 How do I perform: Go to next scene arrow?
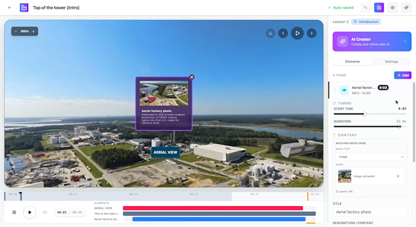311,34
